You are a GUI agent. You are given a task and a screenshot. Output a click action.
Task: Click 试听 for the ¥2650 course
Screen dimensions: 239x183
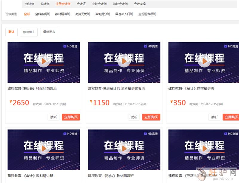pos(53,117)
